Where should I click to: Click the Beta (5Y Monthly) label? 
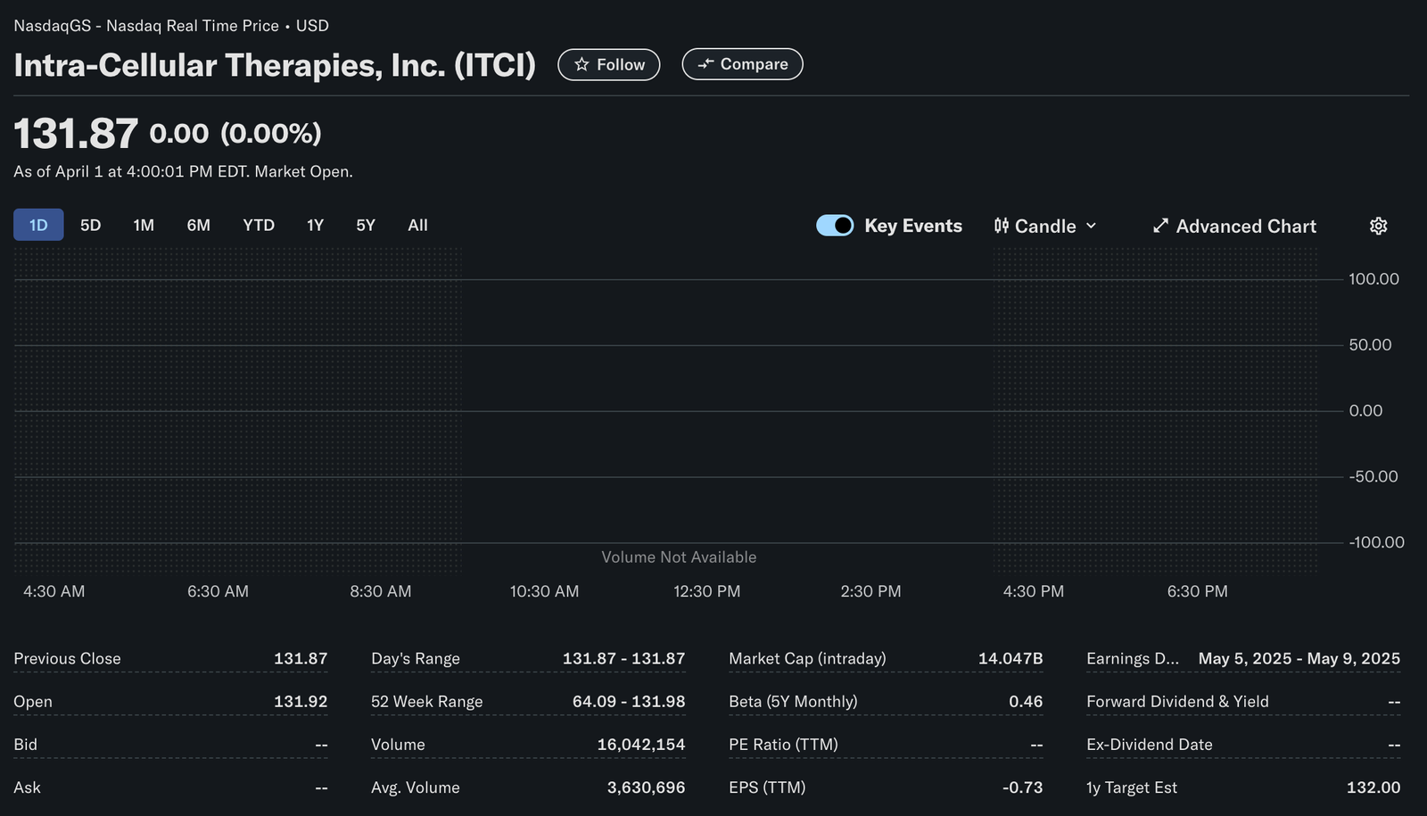click(x=793, y=701)
